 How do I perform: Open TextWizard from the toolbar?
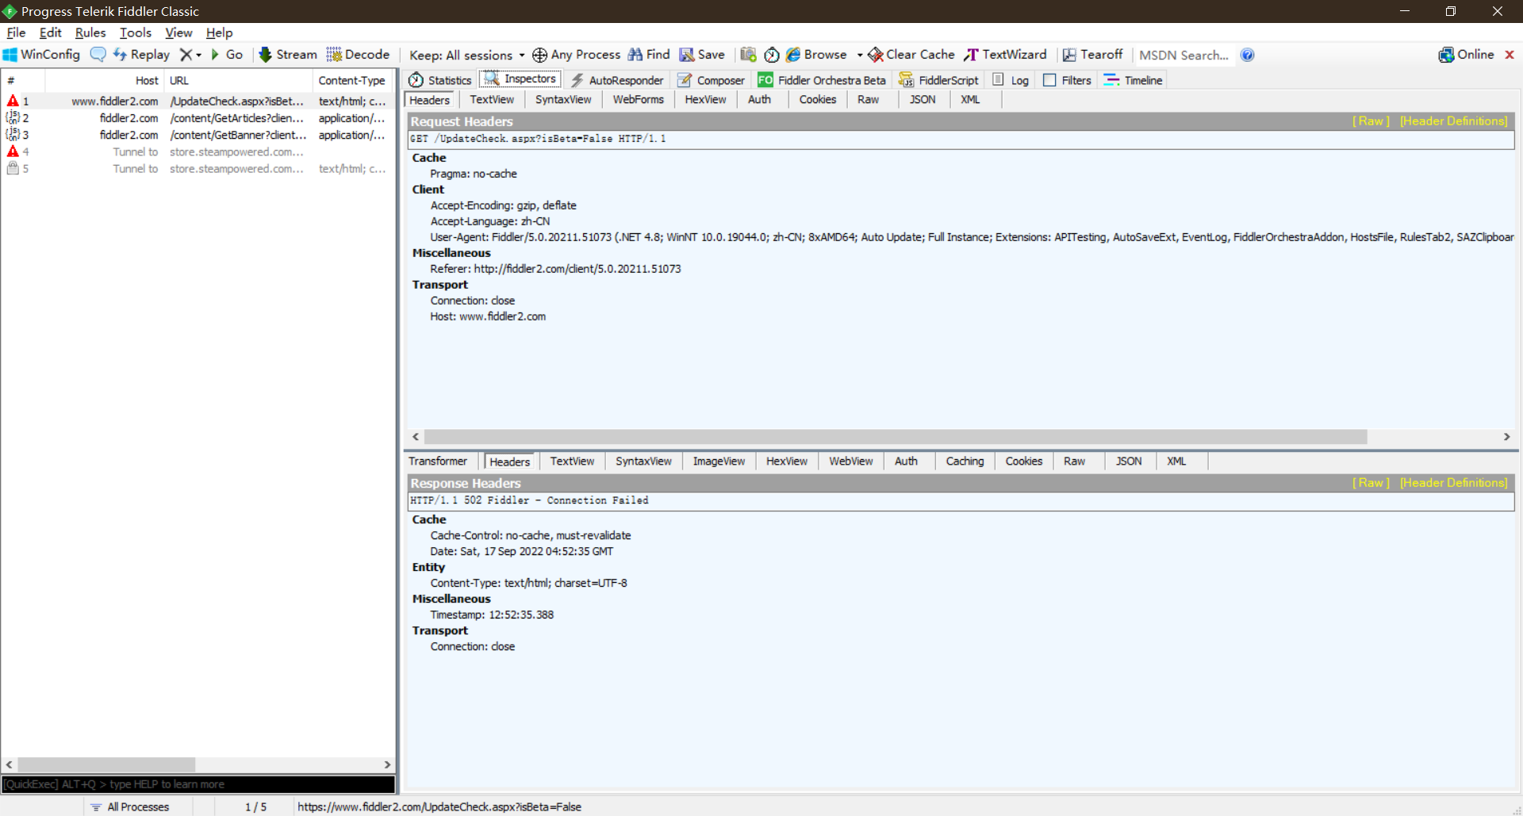tap(1005, 55)
